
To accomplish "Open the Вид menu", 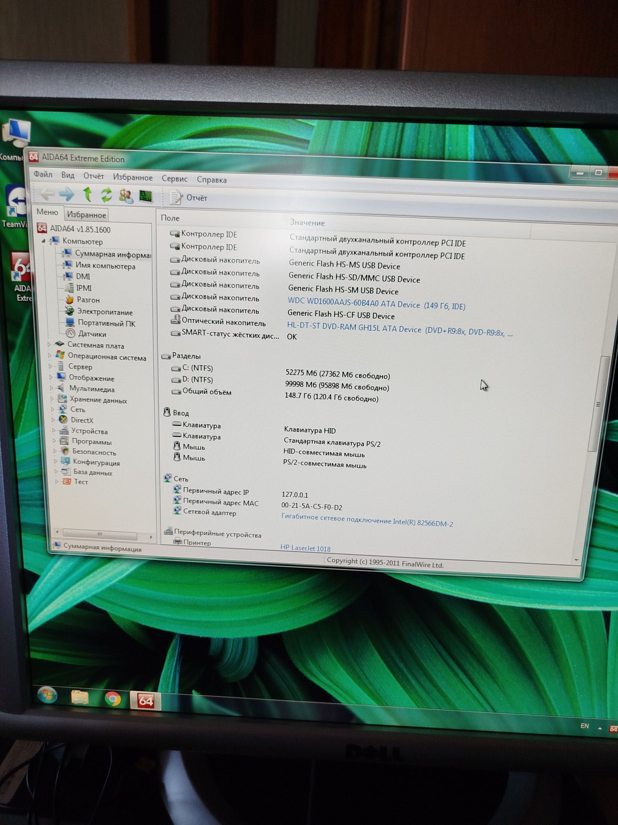I will 68,175.
